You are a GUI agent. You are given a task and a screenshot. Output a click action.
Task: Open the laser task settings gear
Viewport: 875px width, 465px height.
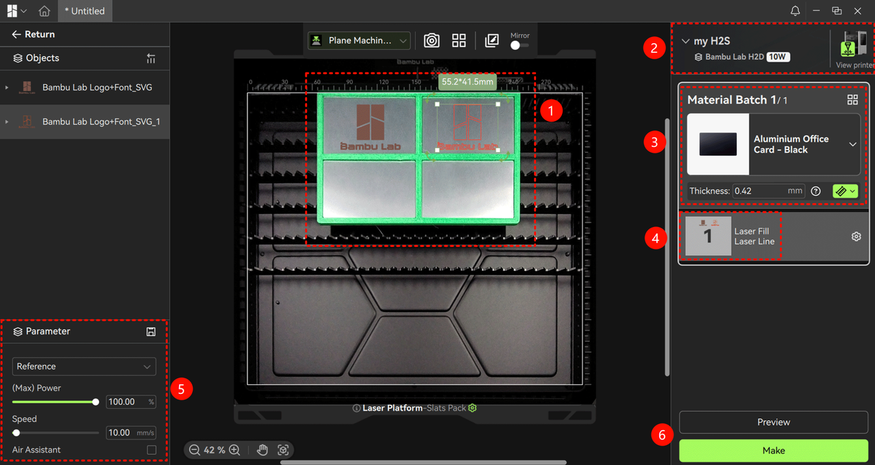[x=856, y=237]
